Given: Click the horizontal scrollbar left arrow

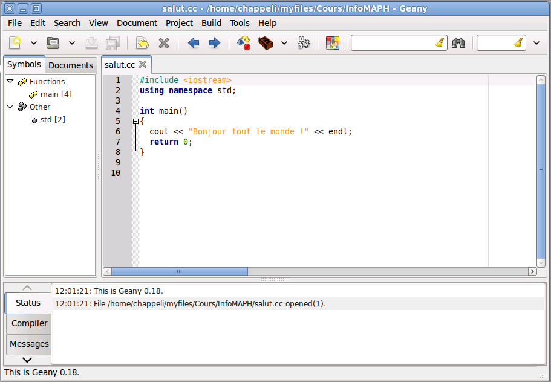Looking at the screenshot, I should (x=108, y=272).
